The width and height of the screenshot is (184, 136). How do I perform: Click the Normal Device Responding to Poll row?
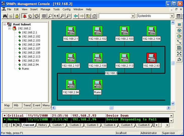click(x=86, y=119)
